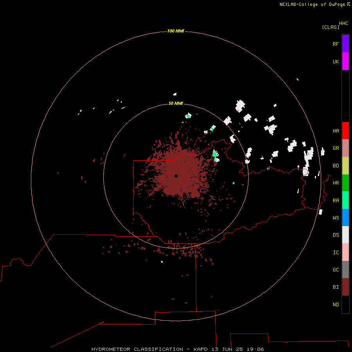This screenshot has width=352, height=352.
Task: Click the RF purple legend swatch
Action: point(345,44)
